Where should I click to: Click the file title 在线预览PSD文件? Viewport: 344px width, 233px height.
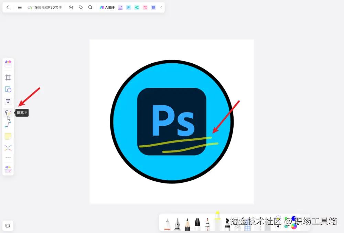(48, 8)
